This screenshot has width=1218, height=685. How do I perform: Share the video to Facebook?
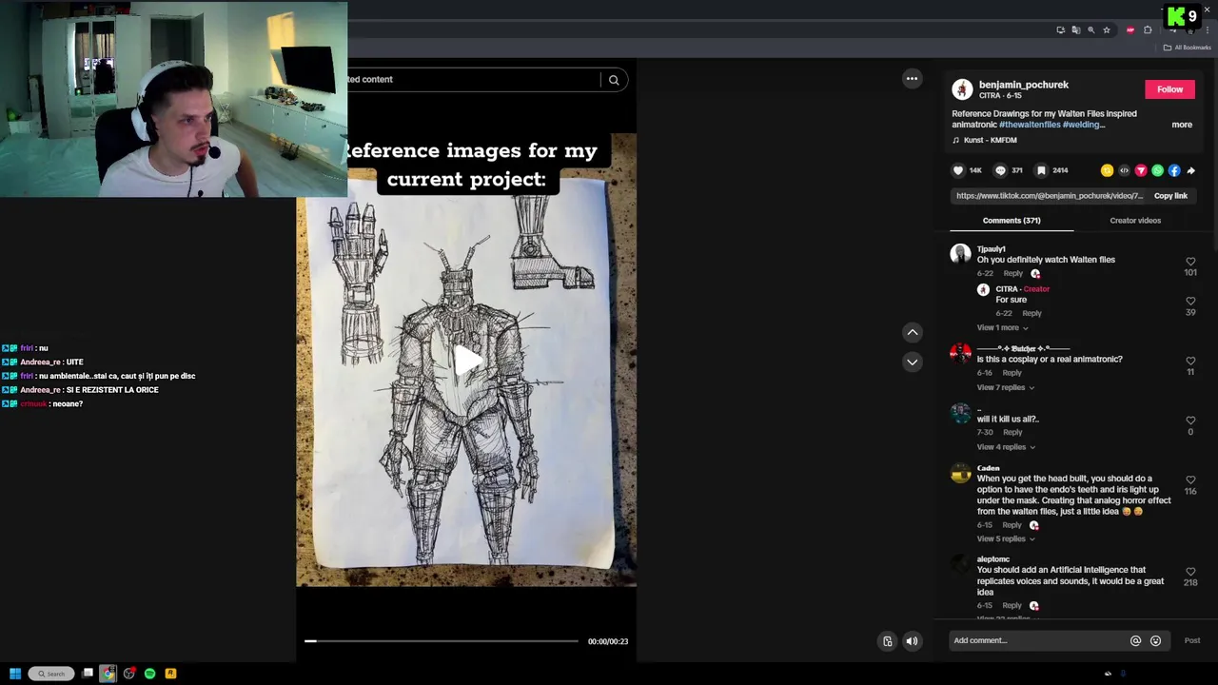click(x=1174, y=170)
